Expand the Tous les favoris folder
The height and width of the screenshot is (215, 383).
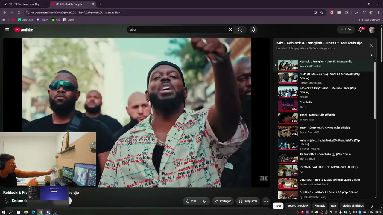click(370, 20)
